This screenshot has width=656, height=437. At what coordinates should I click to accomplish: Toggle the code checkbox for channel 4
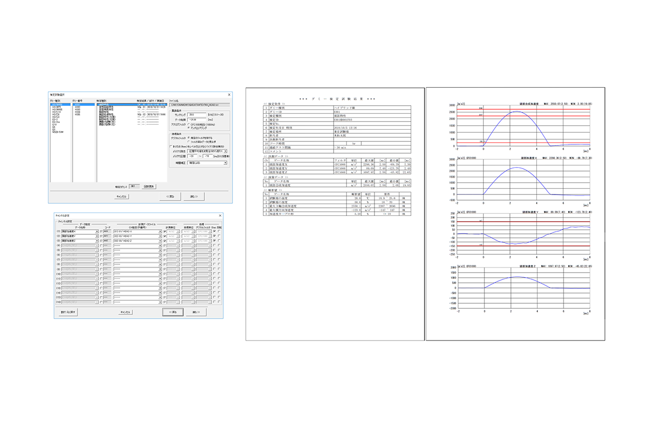pos(101,246)
